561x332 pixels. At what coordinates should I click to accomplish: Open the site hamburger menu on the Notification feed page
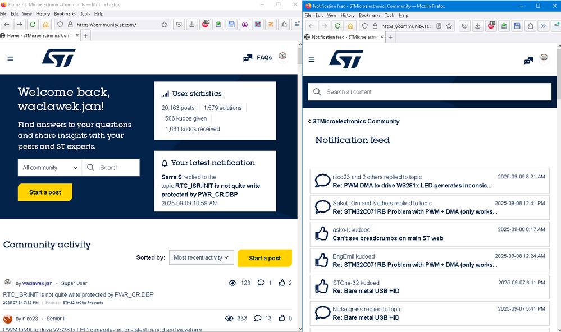312,59
